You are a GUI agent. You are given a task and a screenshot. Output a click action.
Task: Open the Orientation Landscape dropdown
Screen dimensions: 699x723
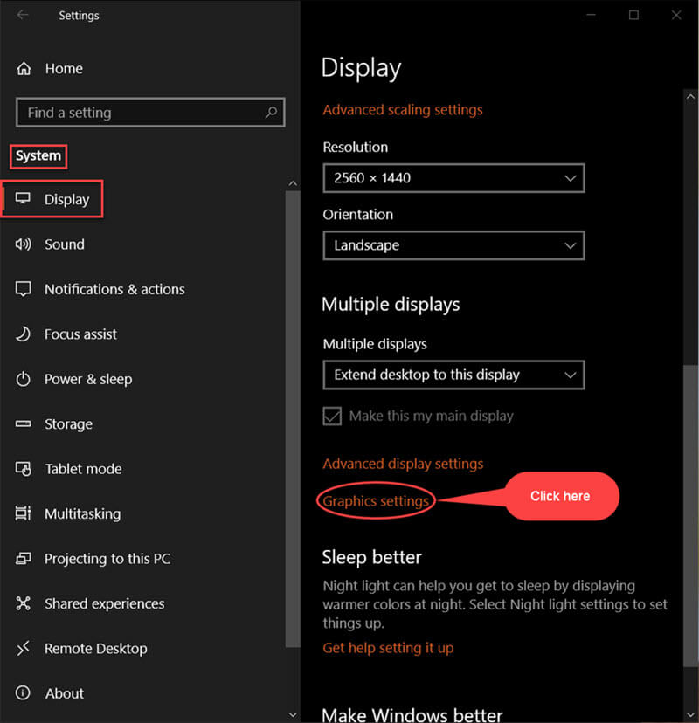(453, 245)
